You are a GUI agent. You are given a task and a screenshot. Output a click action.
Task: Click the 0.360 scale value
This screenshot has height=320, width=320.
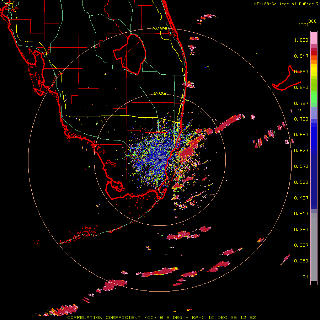click(301, 230)
